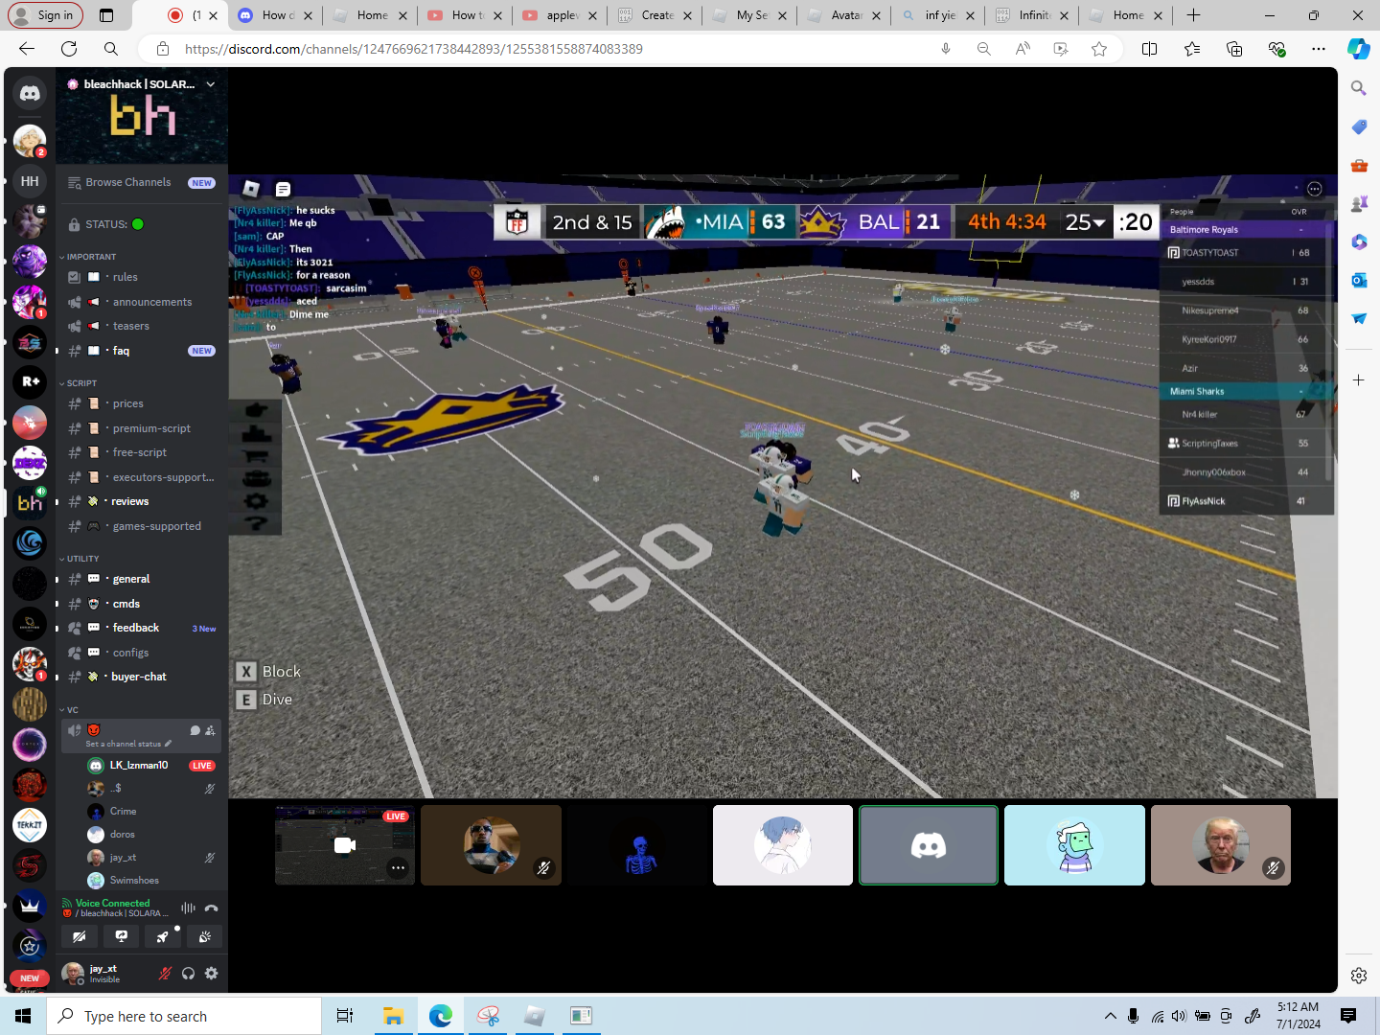Open options on the live stream tile
The width and height of the screenshot is (1380, 1035).
click(x=398, y=868)
